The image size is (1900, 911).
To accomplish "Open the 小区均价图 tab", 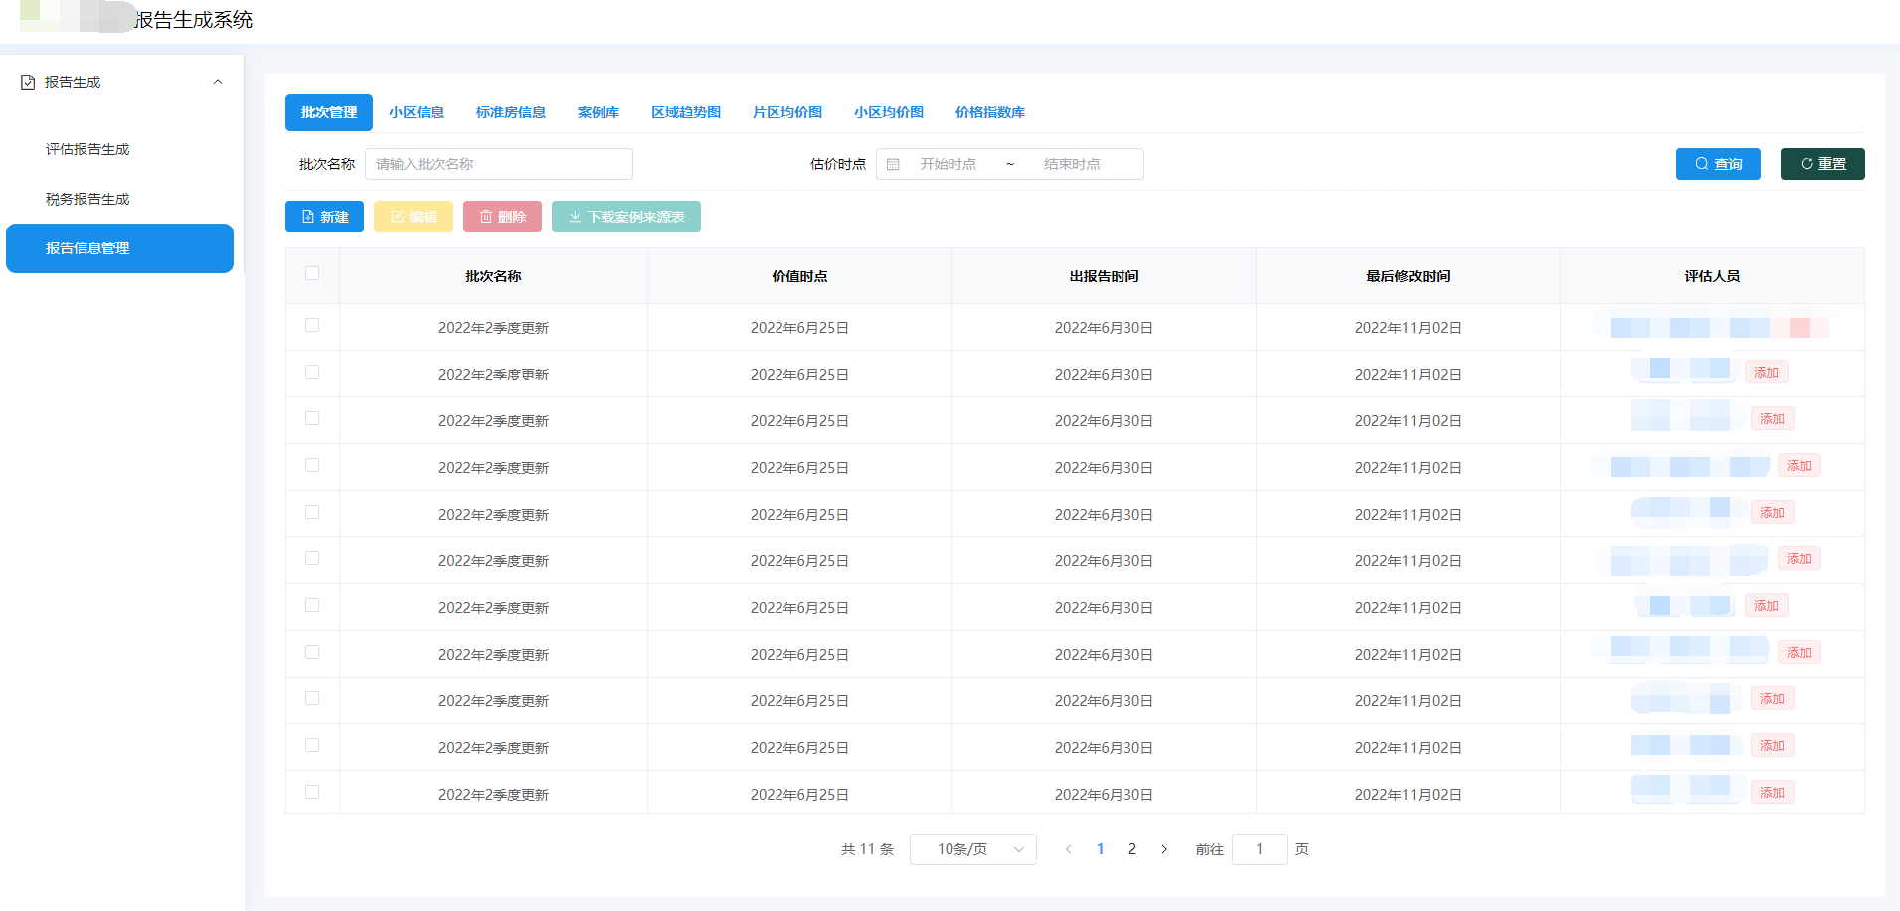I will click(x=889, y=112).
